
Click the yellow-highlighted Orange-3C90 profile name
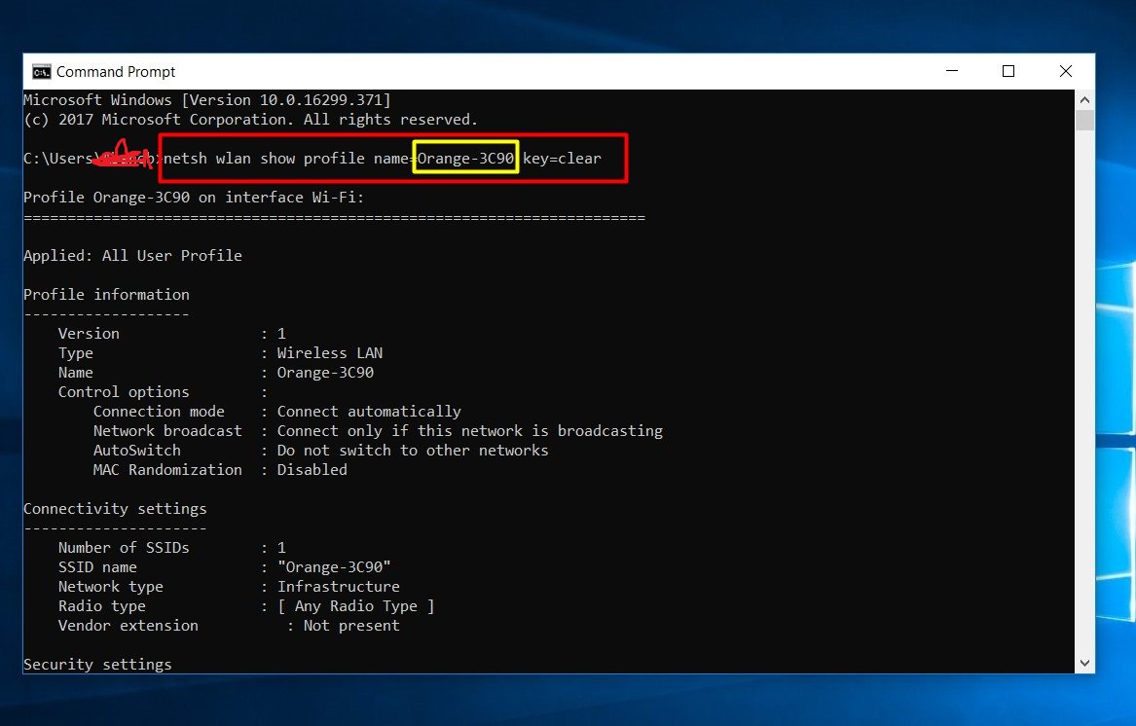pyautogui.click(x=465, y=158)
